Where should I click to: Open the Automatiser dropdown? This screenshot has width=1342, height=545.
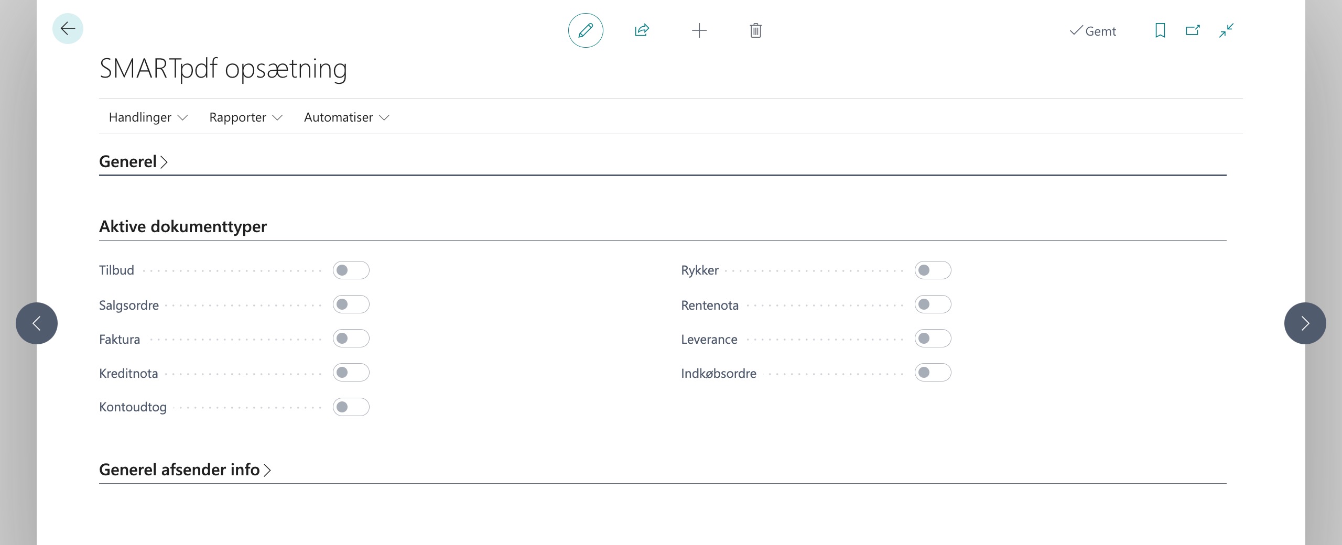click(346, 117)
